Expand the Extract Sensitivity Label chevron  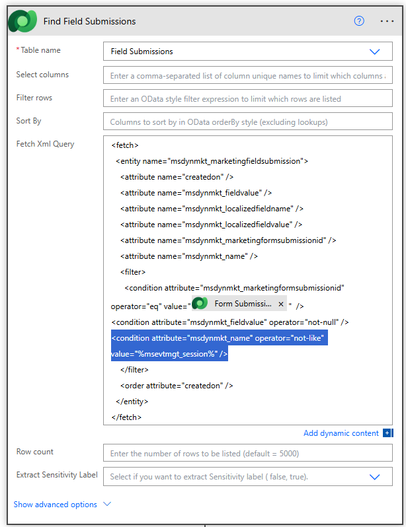pyautogui.click(x=375, y=477)
